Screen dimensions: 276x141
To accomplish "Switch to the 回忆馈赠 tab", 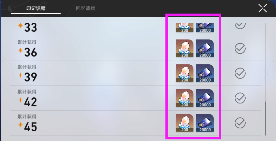I will [x=85, y=8].
